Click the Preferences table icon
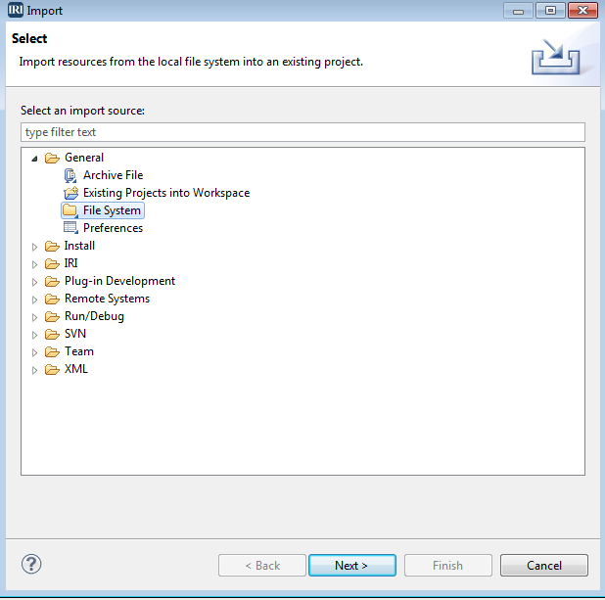Viewport: 605px width, 600px height. tap(71, 228)
